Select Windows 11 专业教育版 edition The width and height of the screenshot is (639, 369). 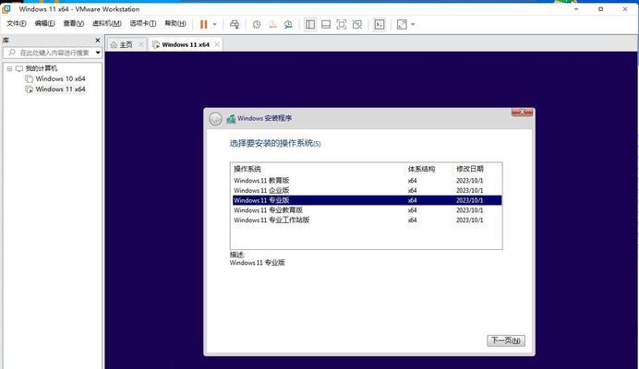coord(367,210)
